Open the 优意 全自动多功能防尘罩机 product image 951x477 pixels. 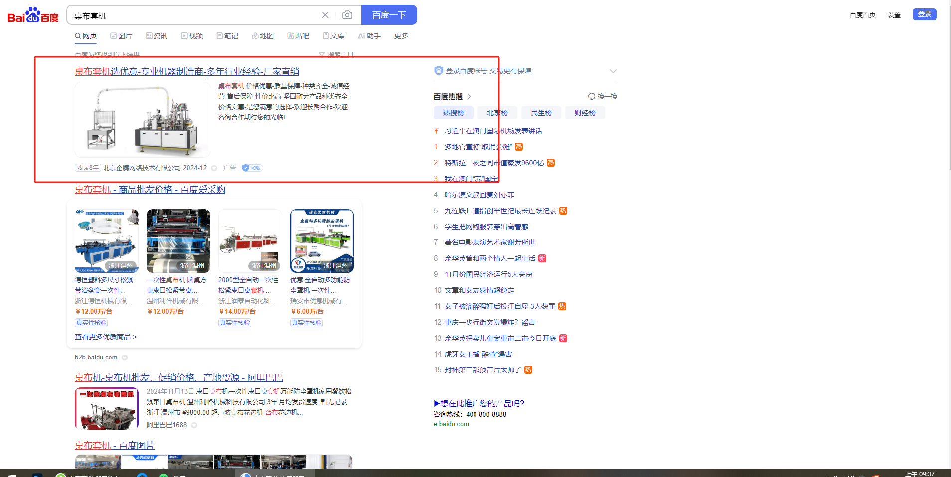tap(322, 241)
